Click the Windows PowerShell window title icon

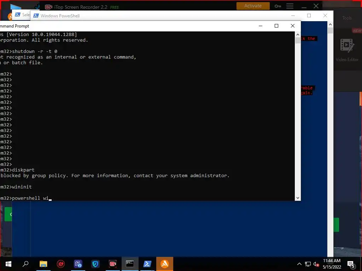36,16
